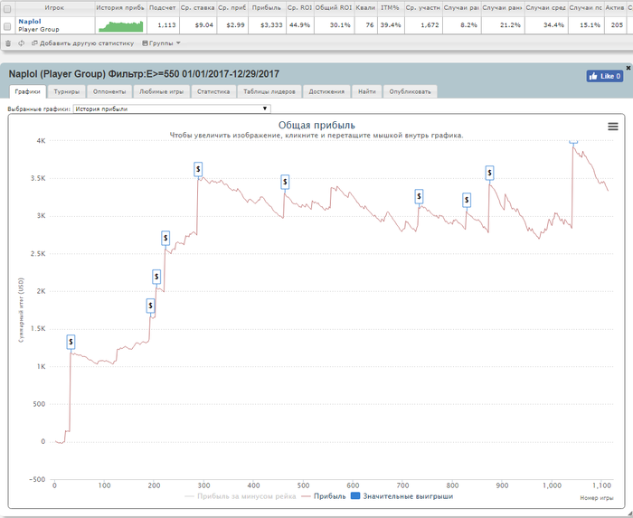This screenshot has width=633, height=518.
Task: Toggle Прибыль за минусом рейка legend series
Action: 241,496
